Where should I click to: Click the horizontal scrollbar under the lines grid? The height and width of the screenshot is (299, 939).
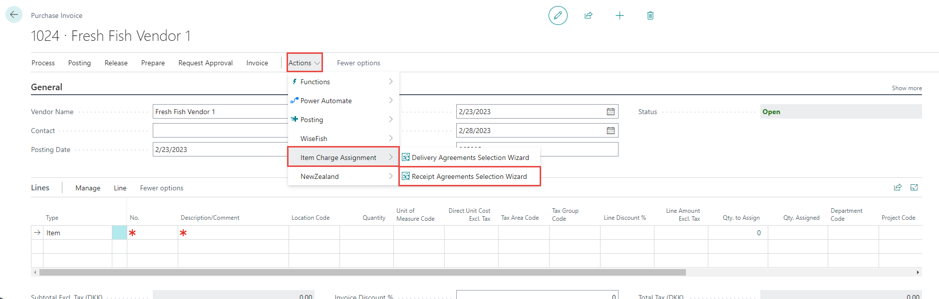click(x=362, y=273)
